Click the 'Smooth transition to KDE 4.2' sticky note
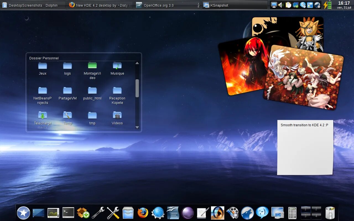Screen dimensions: 354x221 click(305, 148)
